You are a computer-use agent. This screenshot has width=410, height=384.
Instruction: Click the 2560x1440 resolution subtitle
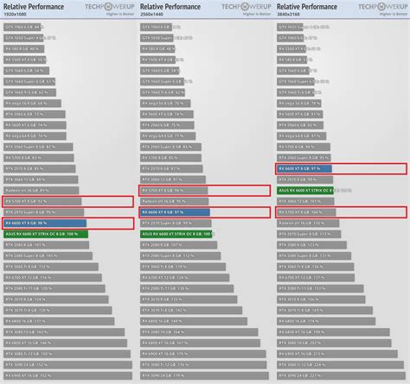[151, 14]
